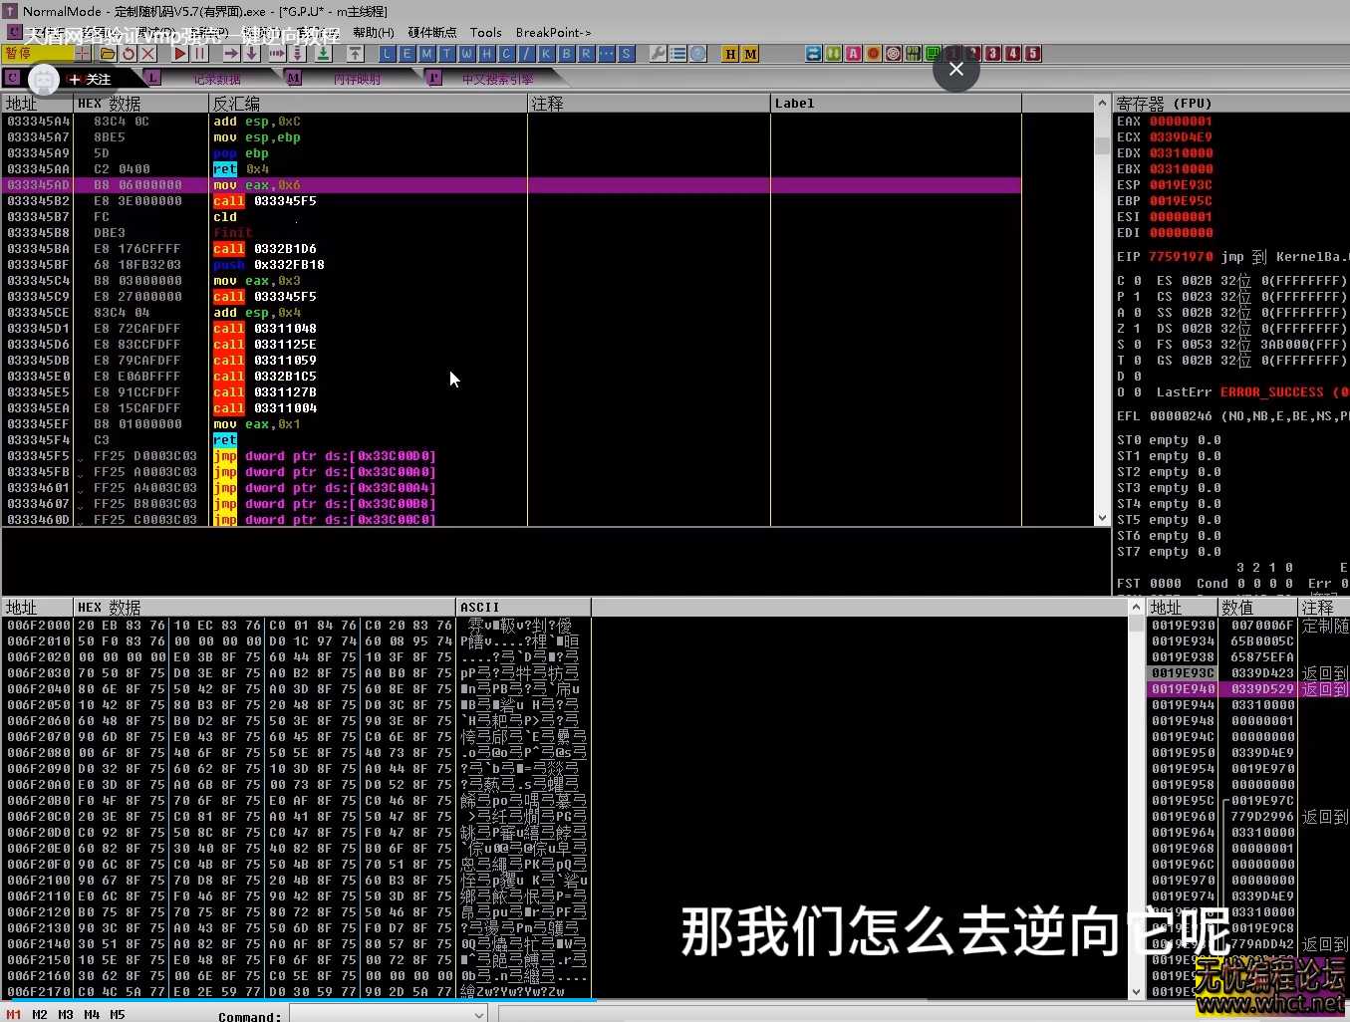Click inside the Command input field
1350x1022 pixels.
[379, 1013]
